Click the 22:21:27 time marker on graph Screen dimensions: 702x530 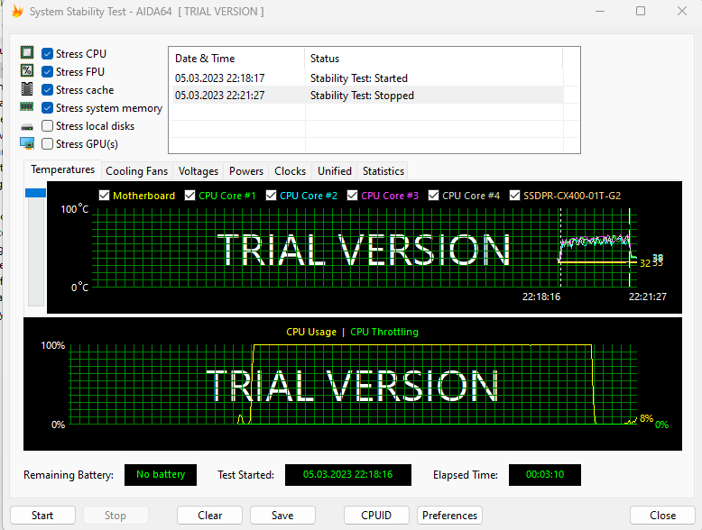(x=647, y=297)
